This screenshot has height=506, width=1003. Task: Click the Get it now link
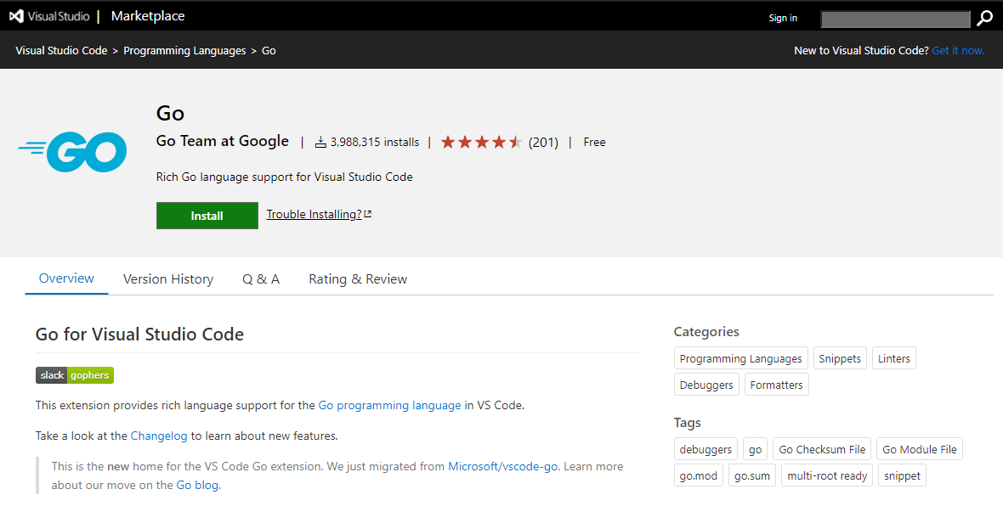[958, 50]
